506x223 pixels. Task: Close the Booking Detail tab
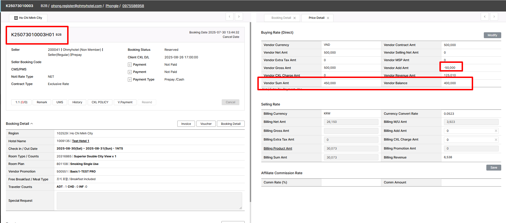point(294,18)
